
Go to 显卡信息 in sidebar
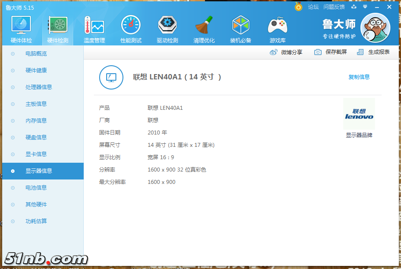coord(36,154)
